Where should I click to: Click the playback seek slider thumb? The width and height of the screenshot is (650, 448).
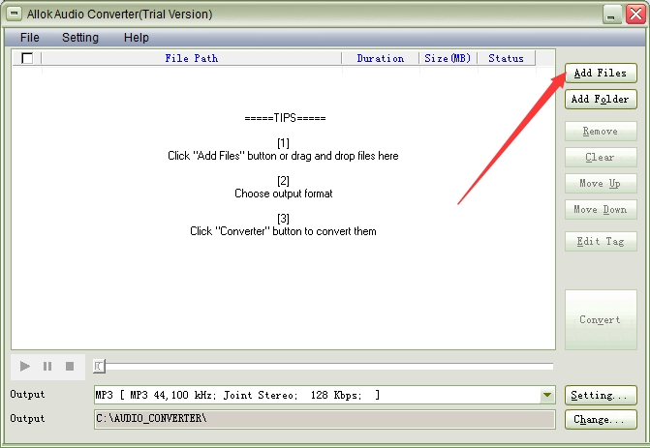[x=99, y=366]
